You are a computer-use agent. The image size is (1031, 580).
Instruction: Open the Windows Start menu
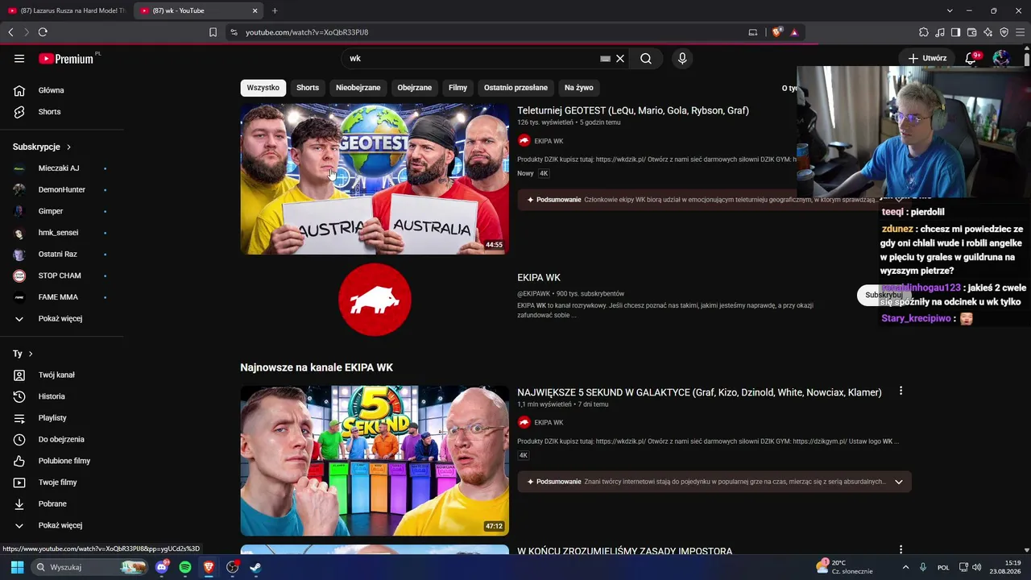tap(17, 567)
